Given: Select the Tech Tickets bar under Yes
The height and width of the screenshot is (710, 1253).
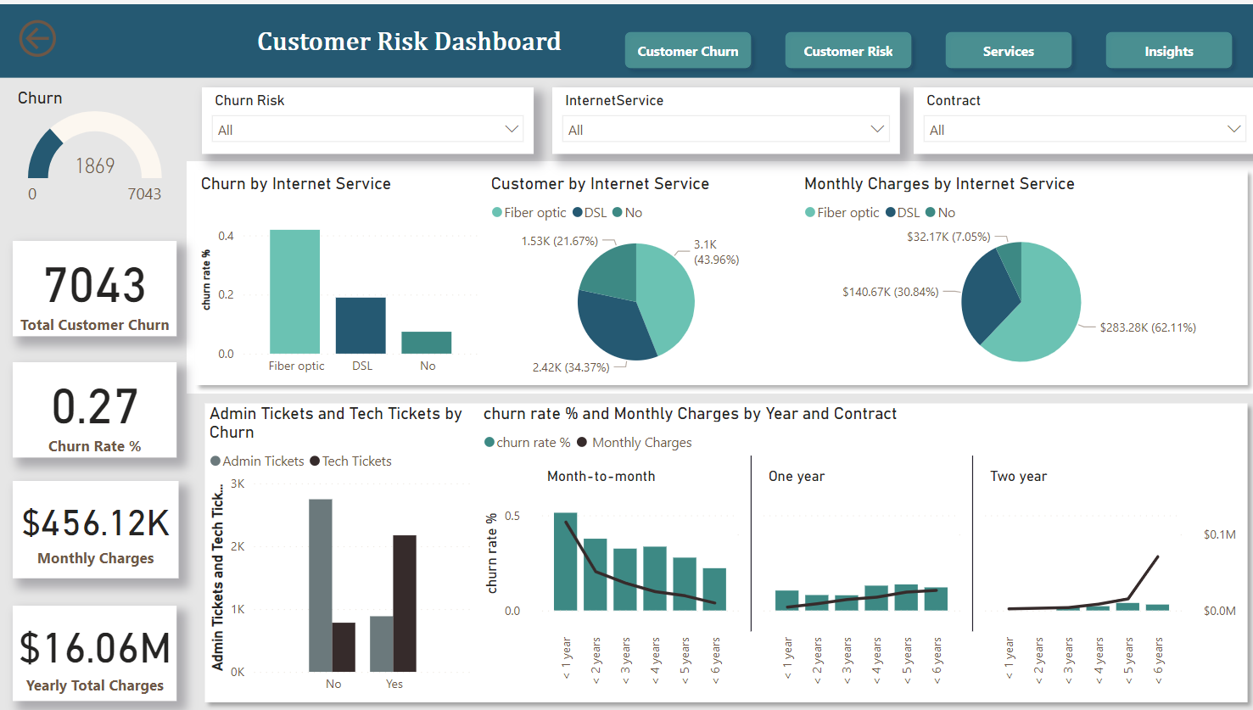Looking at the screenshot, I should (405, 603).
